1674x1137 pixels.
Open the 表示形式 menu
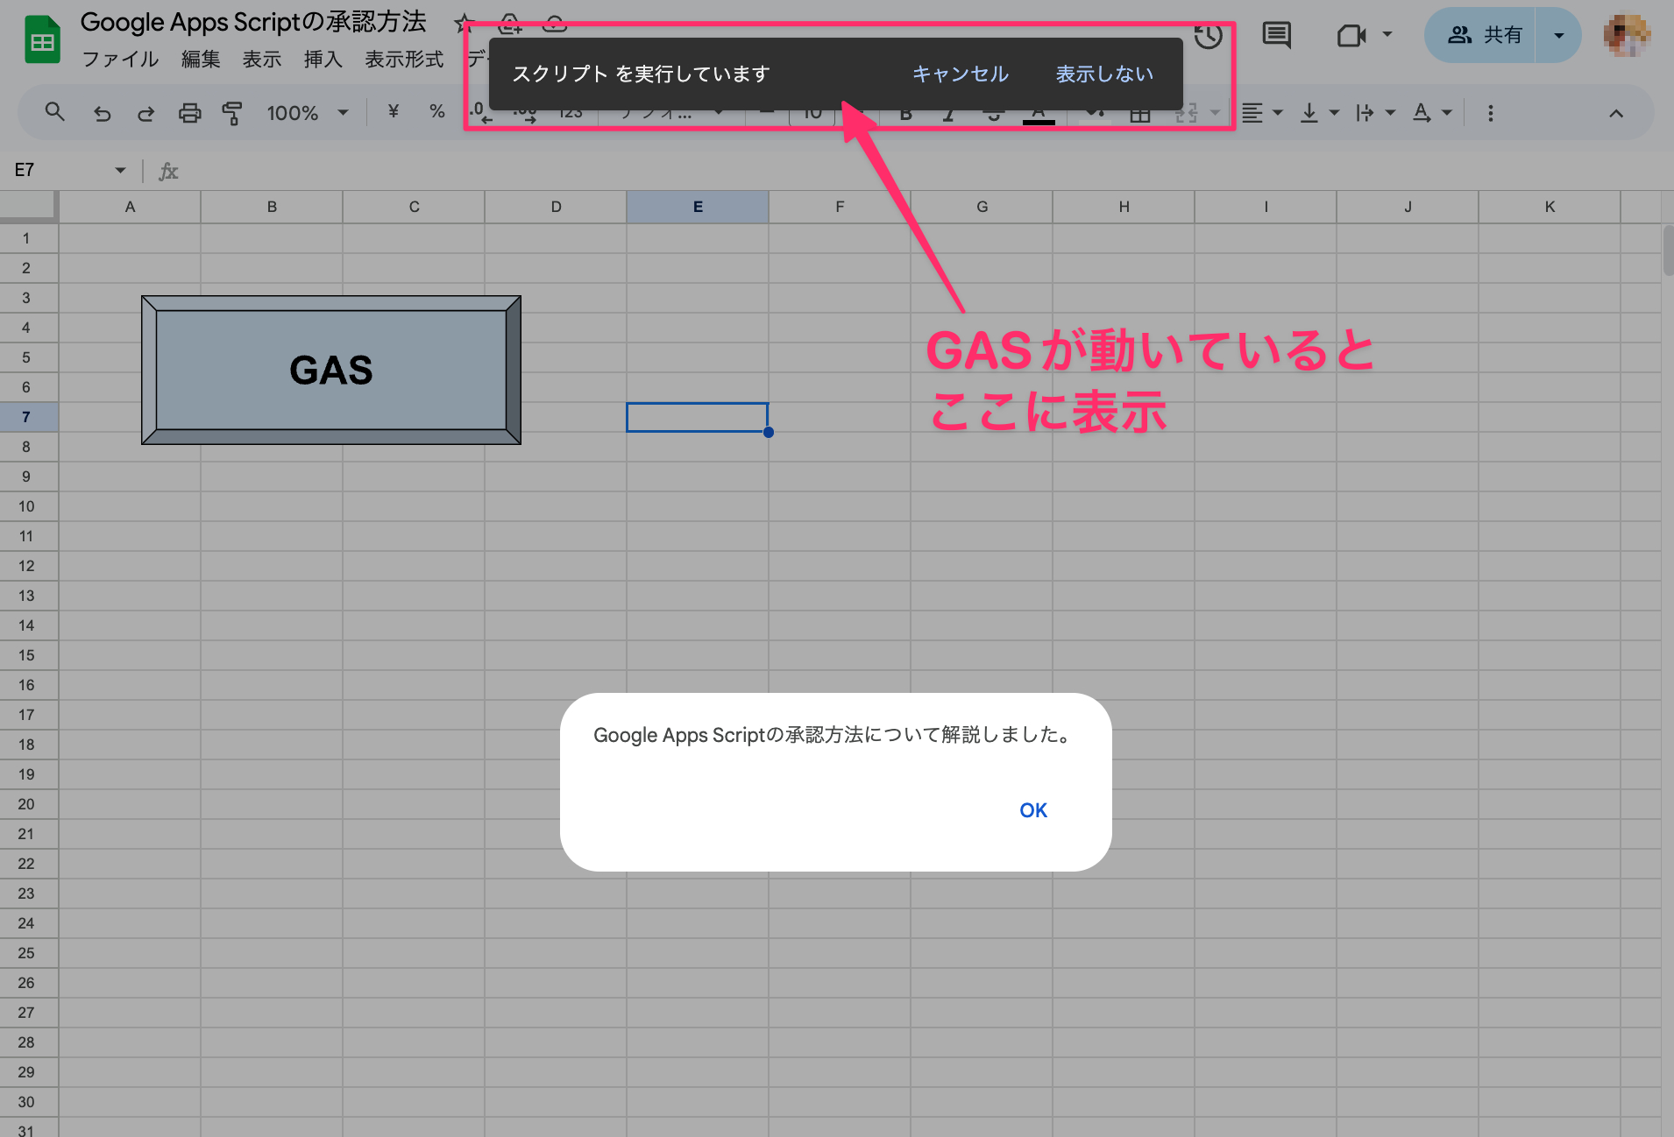[404, 60]
